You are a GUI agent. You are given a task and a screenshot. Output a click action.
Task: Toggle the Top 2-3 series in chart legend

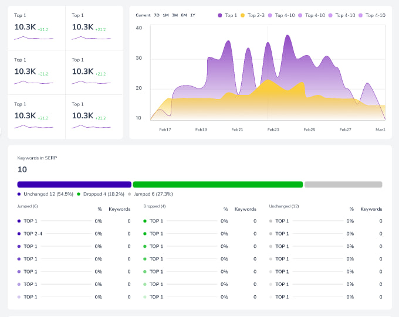pyautogui.click(x=256, y=15)
